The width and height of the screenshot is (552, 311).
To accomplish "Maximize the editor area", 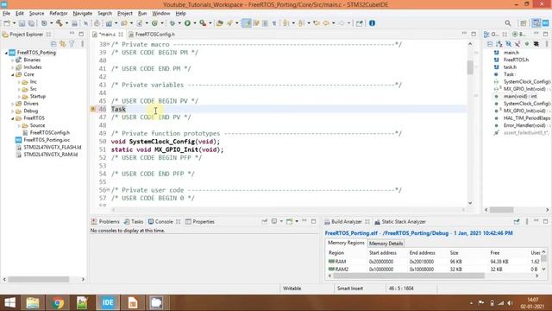I will click(x=474, y=34).
